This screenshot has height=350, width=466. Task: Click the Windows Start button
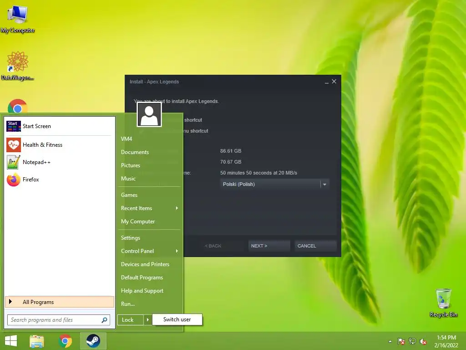coord(11,341)
